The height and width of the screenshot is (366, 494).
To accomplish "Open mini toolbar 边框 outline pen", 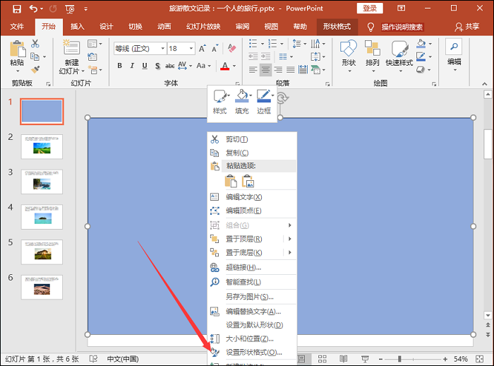I will point(264,102).
